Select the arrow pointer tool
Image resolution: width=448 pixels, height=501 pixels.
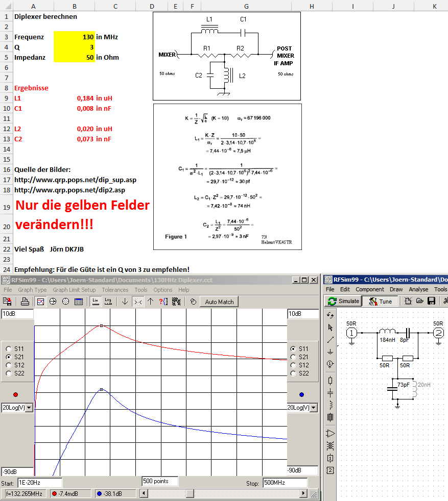[330, 328]
